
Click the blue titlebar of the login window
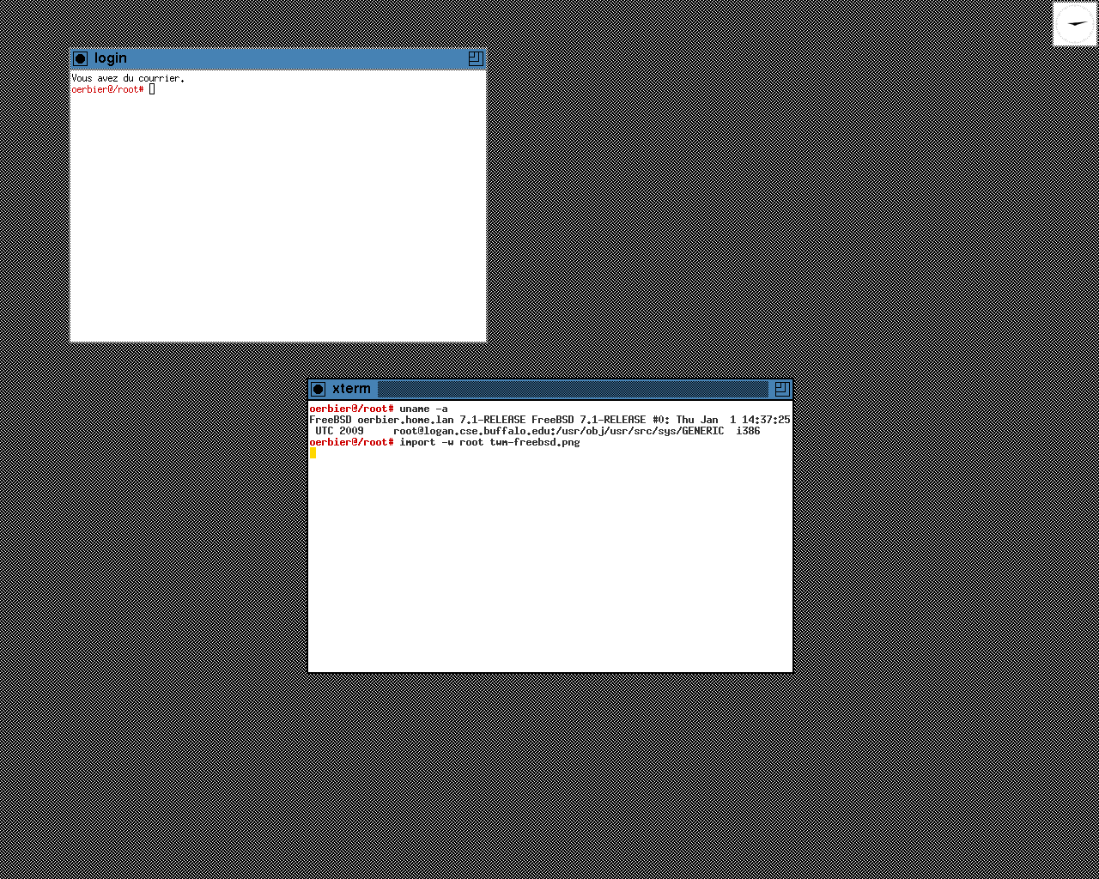click(x=292, y=58)
